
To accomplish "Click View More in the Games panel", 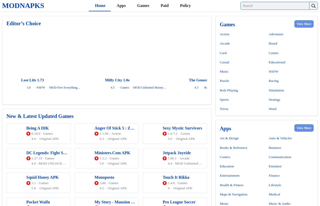I will (304, 24).
